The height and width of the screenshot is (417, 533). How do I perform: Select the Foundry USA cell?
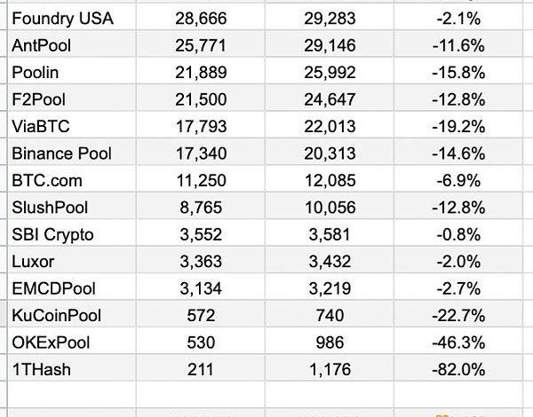tap(72, 18)
